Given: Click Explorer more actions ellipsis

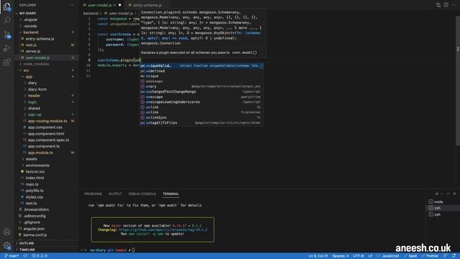Looking at the screenshot, I should [72, 5].
